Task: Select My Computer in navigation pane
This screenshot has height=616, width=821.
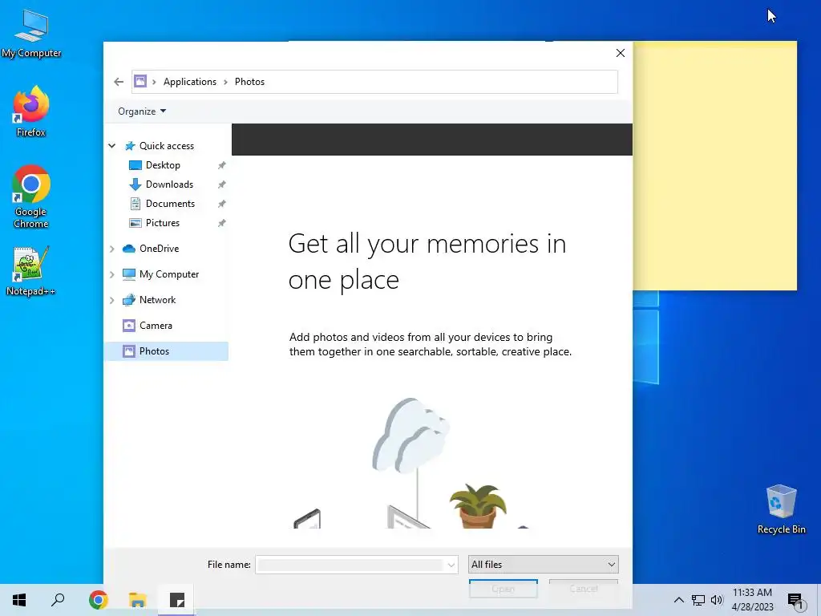Action: (168, 274)
